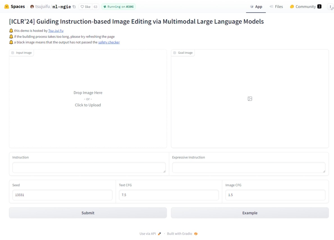Like this Space with heart button
334x240 pixels.
coord(86,7)
